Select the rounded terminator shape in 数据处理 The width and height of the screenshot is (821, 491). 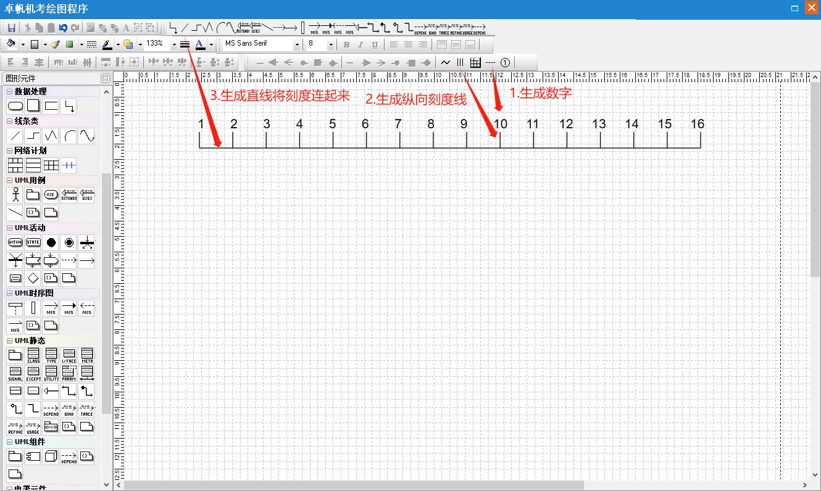[15, 106]
